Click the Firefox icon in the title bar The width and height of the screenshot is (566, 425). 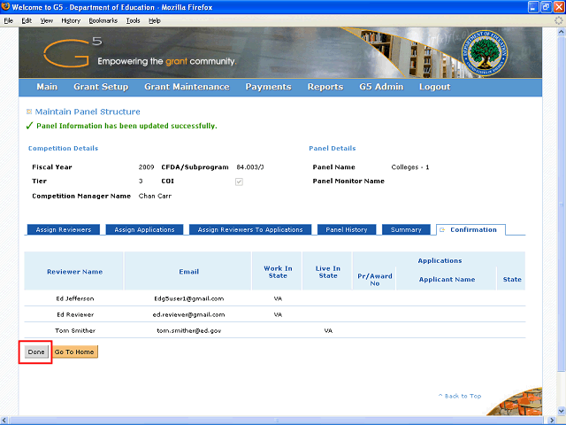point(6,7)
